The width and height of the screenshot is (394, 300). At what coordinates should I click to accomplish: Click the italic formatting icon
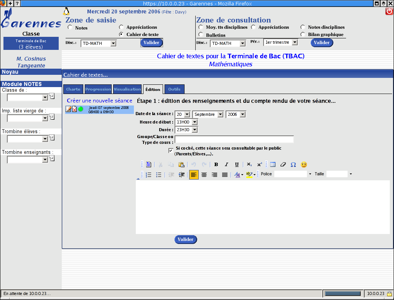click(226, 165)
